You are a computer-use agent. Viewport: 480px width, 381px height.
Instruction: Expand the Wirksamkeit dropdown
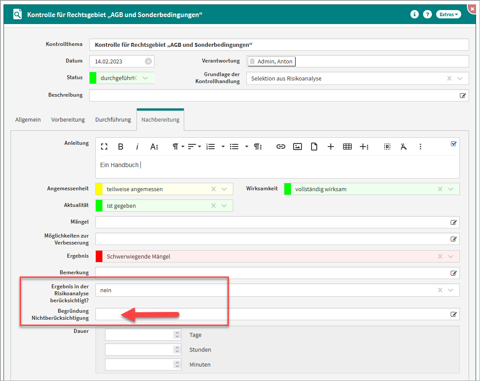(x=451, y=189)
